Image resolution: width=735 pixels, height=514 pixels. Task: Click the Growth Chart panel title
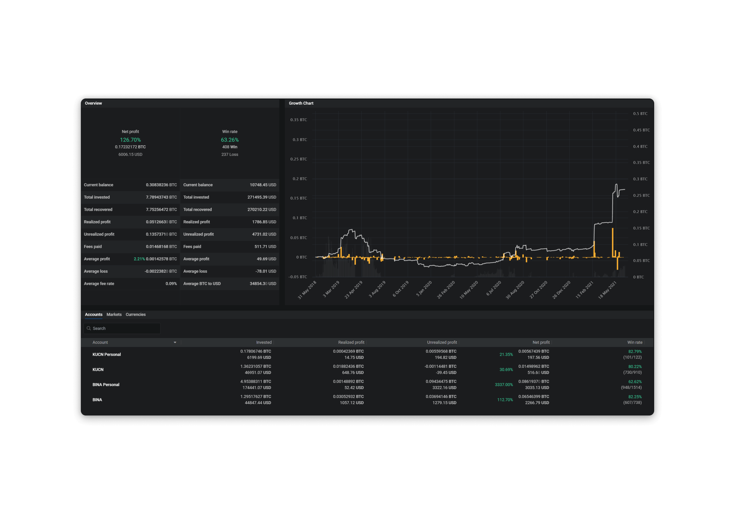[301, 103]
